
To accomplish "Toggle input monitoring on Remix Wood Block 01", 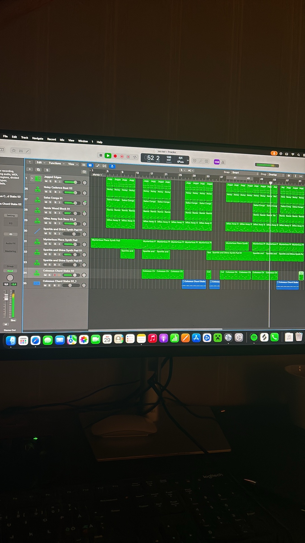I will (59, 213).
